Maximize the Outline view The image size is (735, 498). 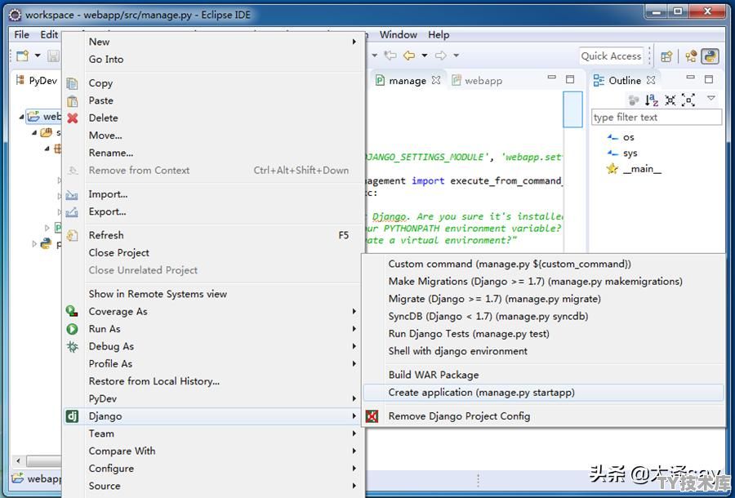tap(709, 79)
